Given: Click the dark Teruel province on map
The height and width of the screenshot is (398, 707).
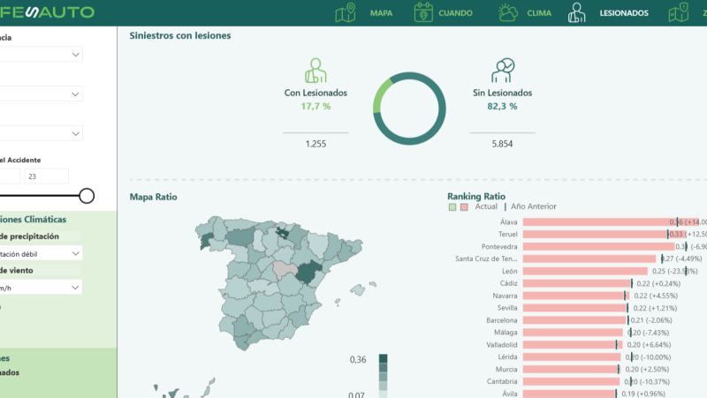Looking at the screenshot, I should point(308,272).
